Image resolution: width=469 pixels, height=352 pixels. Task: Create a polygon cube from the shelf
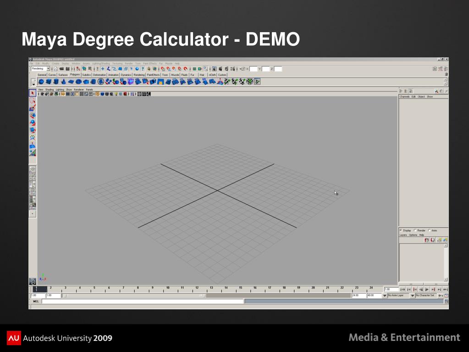tap(49, 81)
